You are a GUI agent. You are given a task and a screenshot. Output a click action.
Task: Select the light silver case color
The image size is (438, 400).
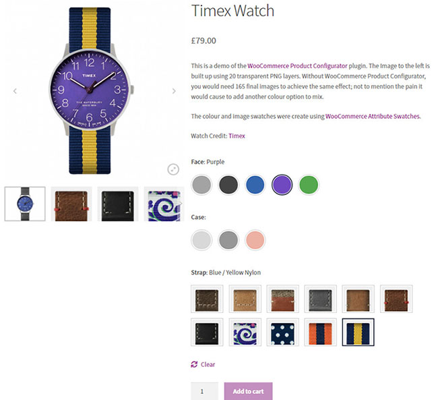coord(201,239)
